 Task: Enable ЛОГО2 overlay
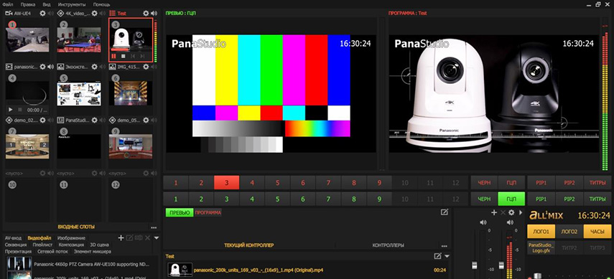click(x=569, y=231)
